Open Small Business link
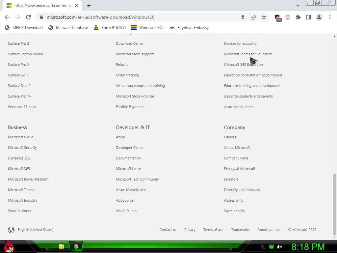The height and width of the screenshot is (253, 337). tap(19, 211)
